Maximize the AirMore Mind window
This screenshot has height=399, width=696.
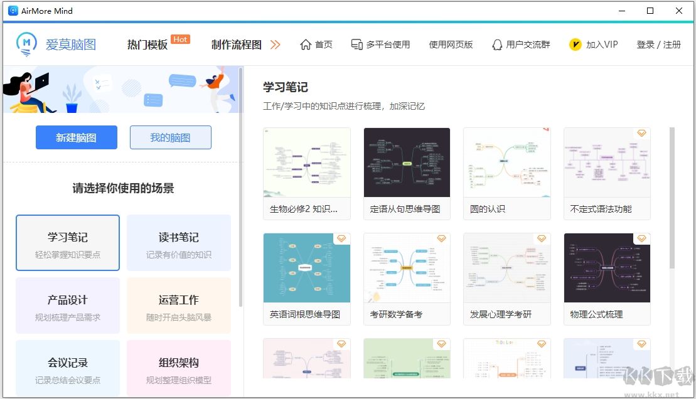coord(650,11)
